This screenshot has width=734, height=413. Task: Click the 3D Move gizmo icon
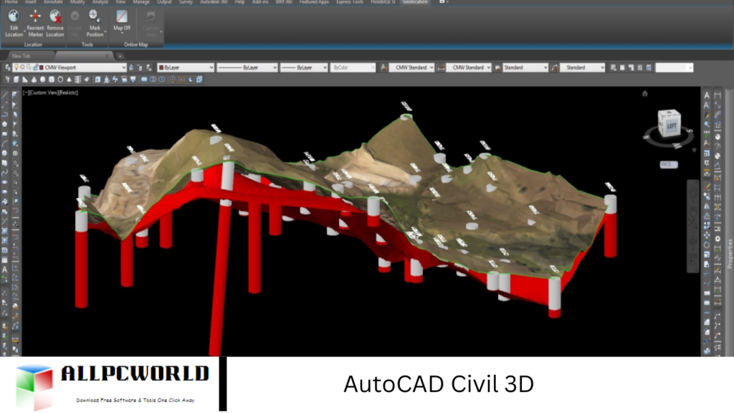point(173,80)
